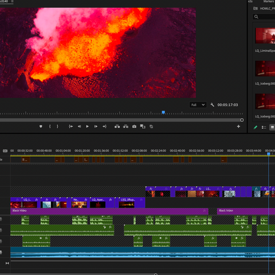This screenshot has height=275, width=275.
Task: Select the LQ_I... clip on lower video track
Action: pyautogui.click(x=30, y=202)
